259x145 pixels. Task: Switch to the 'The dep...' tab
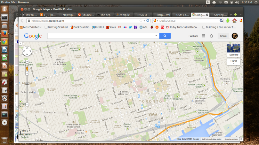[105, 15]
